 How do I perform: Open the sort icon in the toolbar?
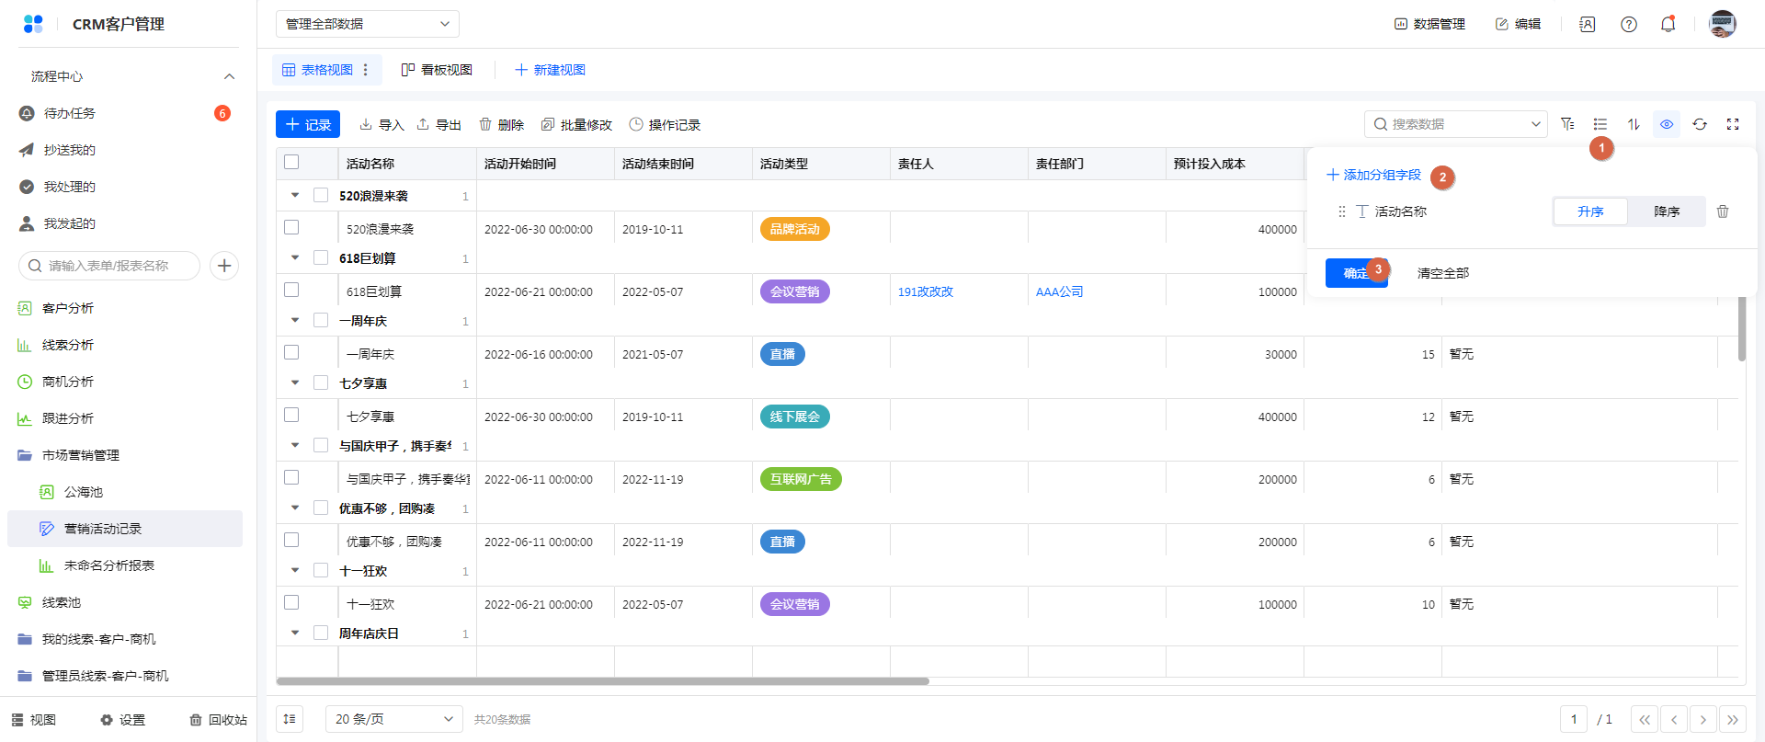1634,124
